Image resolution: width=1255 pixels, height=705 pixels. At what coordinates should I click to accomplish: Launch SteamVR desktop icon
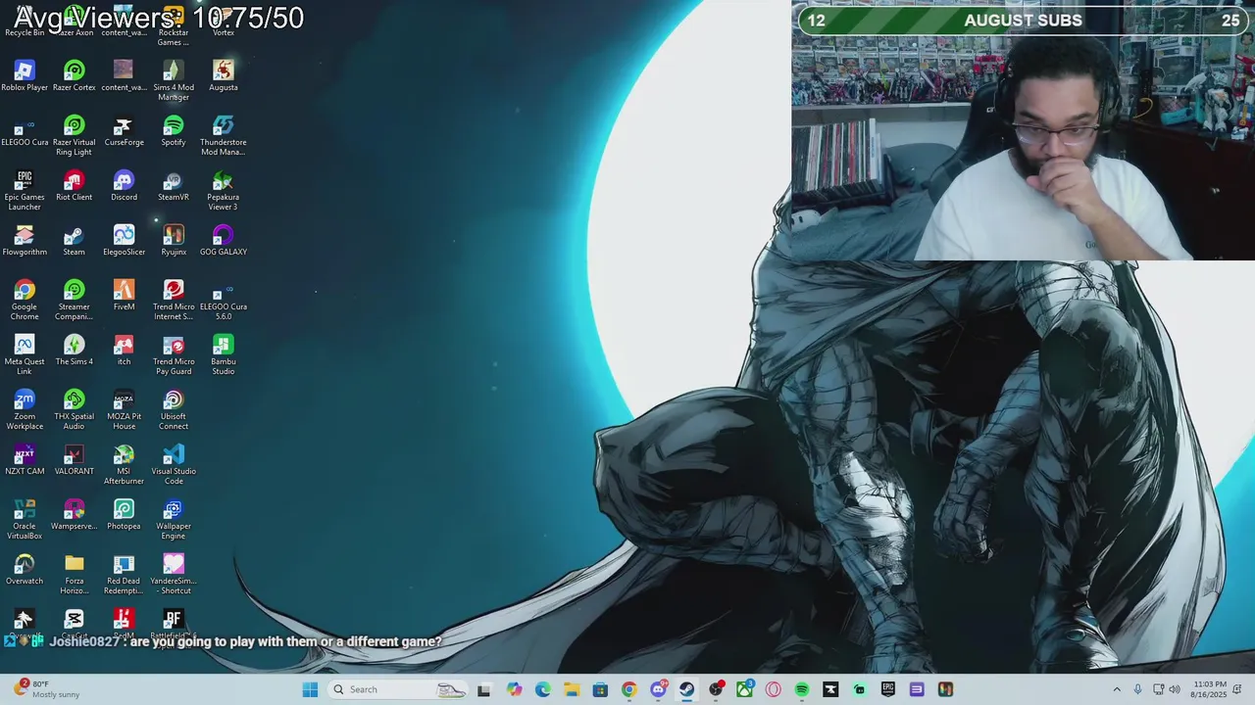pyautogui.click(x=174, y=186)
